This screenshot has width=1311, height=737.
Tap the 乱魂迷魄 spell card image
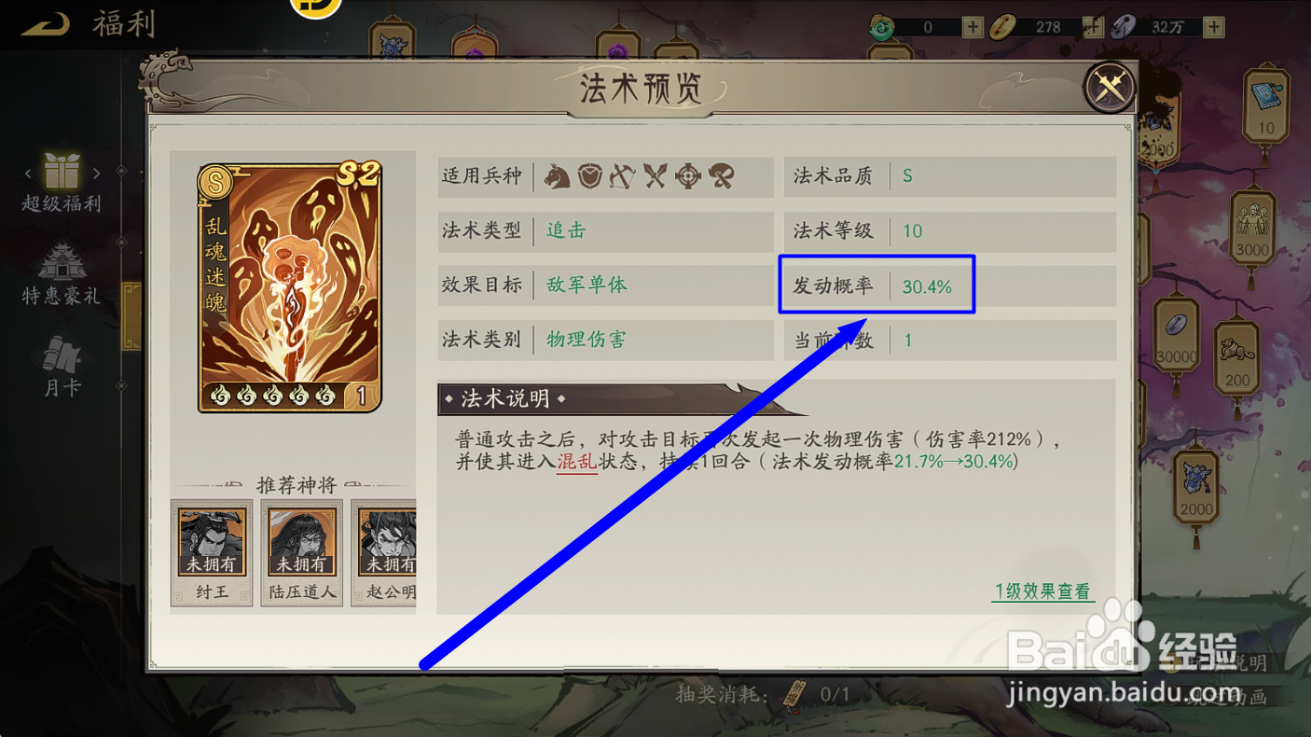(290, 286)
